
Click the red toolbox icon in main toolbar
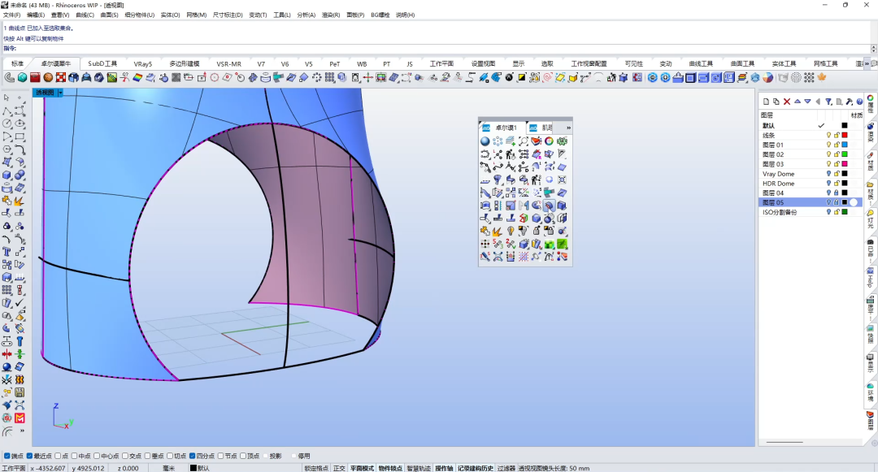[x=35, y=78]
